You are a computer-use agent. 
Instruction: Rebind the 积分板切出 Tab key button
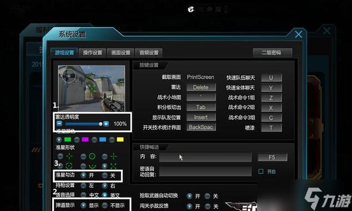tap(201, 107)
